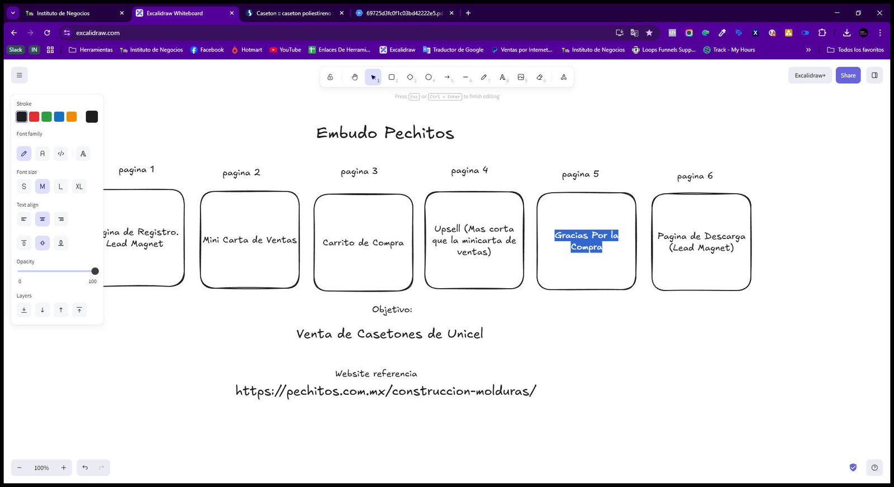The height and width of the screenshot is (487, 894).
Task: Select the Ellipse tool
Action: (429, 77)
